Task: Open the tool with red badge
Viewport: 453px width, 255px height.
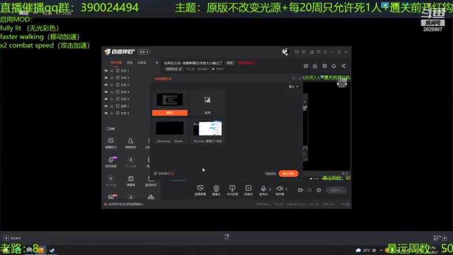Action: (x=112, y=197)
